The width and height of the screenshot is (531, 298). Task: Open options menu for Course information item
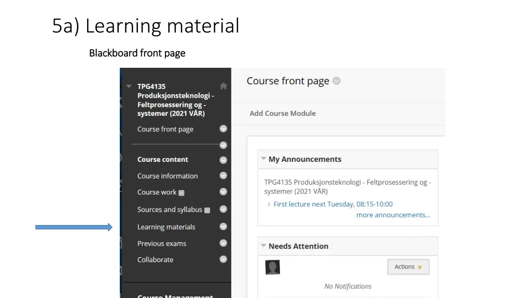pos(223,176)
